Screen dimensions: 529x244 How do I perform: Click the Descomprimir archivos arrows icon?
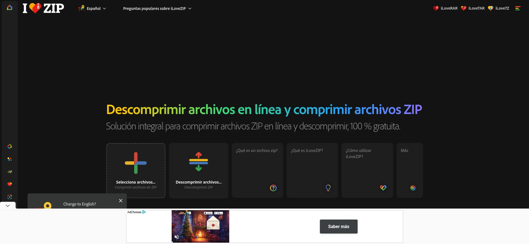(x=199, y=162)
